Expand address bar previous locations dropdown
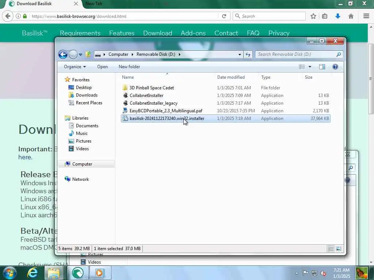374x280 pixels. point(240,55)
